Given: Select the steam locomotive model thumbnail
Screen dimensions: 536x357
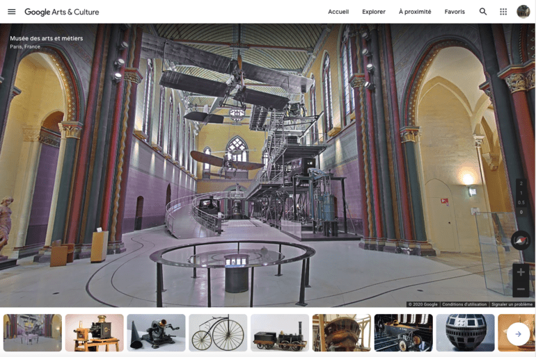Looking at the screenshot, I should (280, 333).
